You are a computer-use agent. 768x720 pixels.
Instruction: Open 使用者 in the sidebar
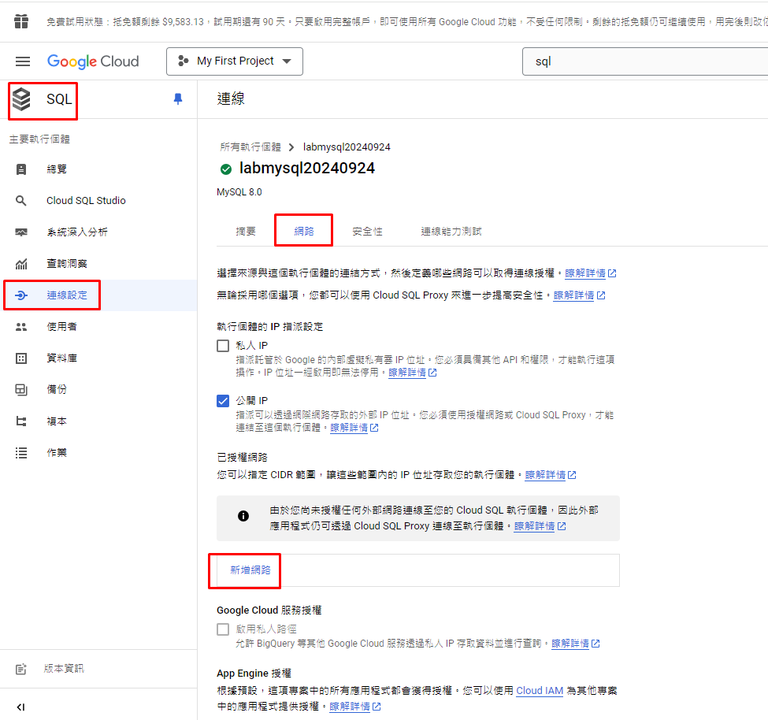[61, 327]
